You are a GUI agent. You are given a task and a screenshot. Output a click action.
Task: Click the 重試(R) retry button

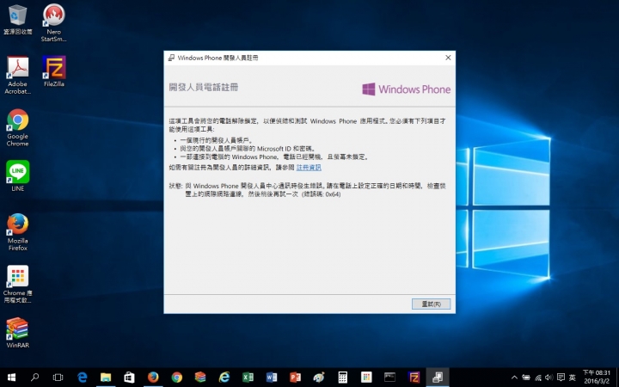(431, 304)
